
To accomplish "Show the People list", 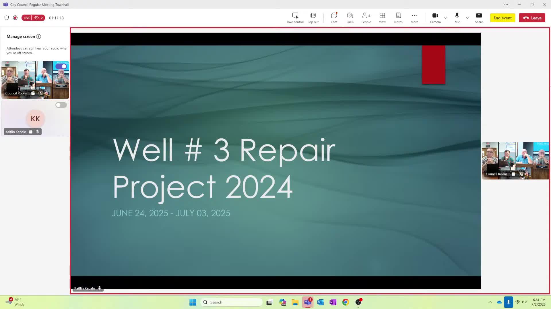I will click(366, 18).
